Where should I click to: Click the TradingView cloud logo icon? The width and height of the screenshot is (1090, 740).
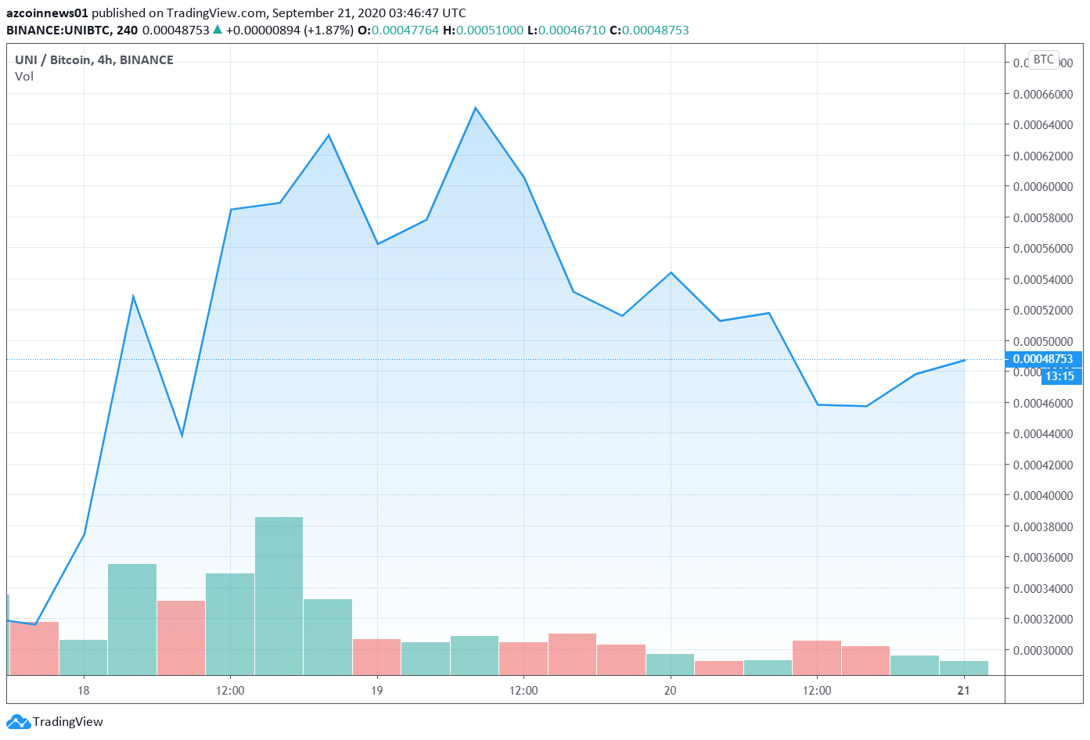[18, 721]
